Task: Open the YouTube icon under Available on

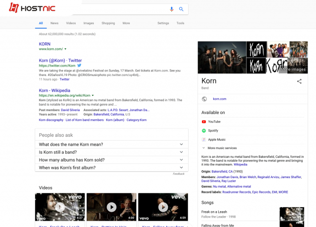Action: click(x=204, y=122)
